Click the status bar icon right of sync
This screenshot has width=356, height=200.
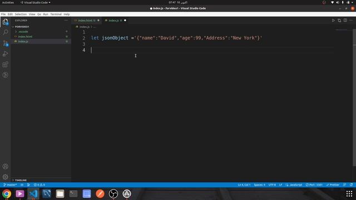[x=28, y=185]
